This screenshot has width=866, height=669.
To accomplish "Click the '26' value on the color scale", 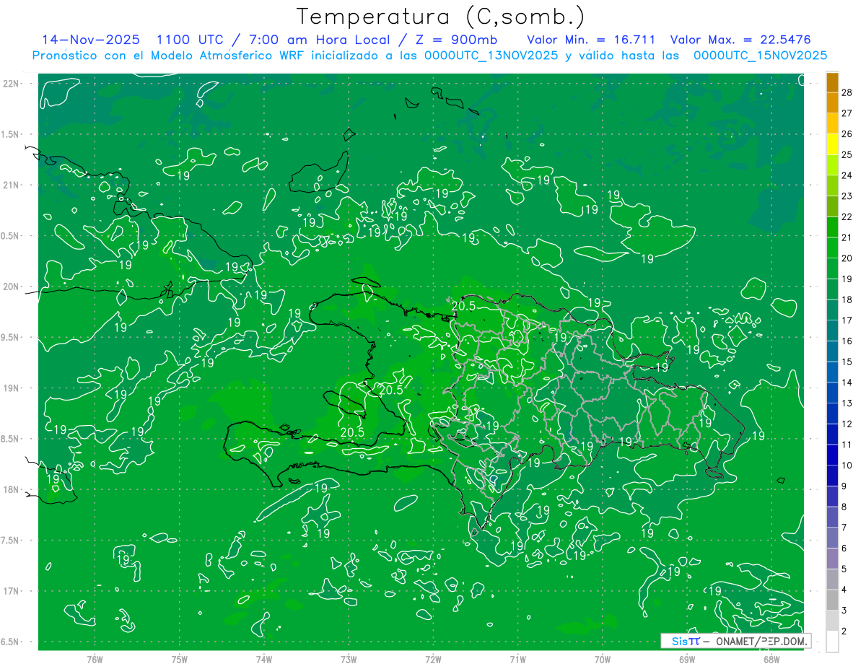I will [847, 134].
